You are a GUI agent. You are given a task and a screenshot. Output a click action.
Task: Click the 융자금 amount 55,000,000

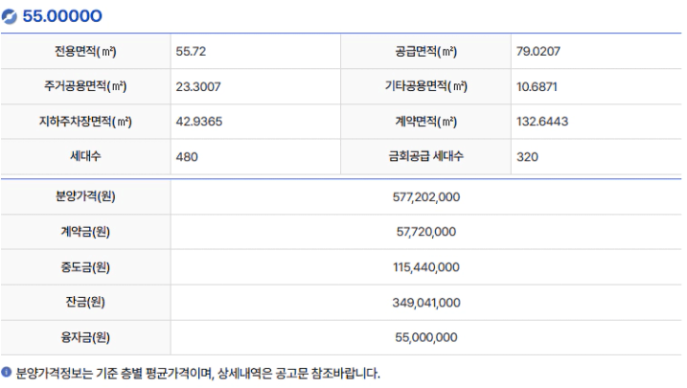click(425, 337)
